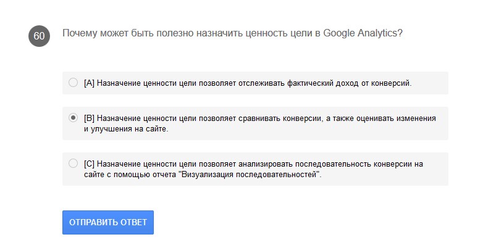The image size is (483, 245).
Task: Click the question text about ценность цели
Action: pos(233,33)
